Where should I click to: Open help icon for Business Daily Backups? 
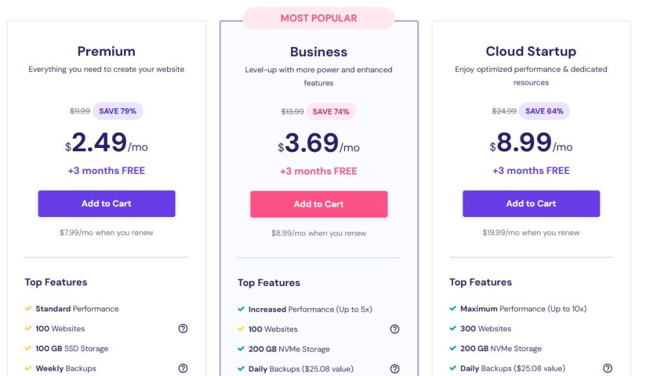click(x=395, y=369)
